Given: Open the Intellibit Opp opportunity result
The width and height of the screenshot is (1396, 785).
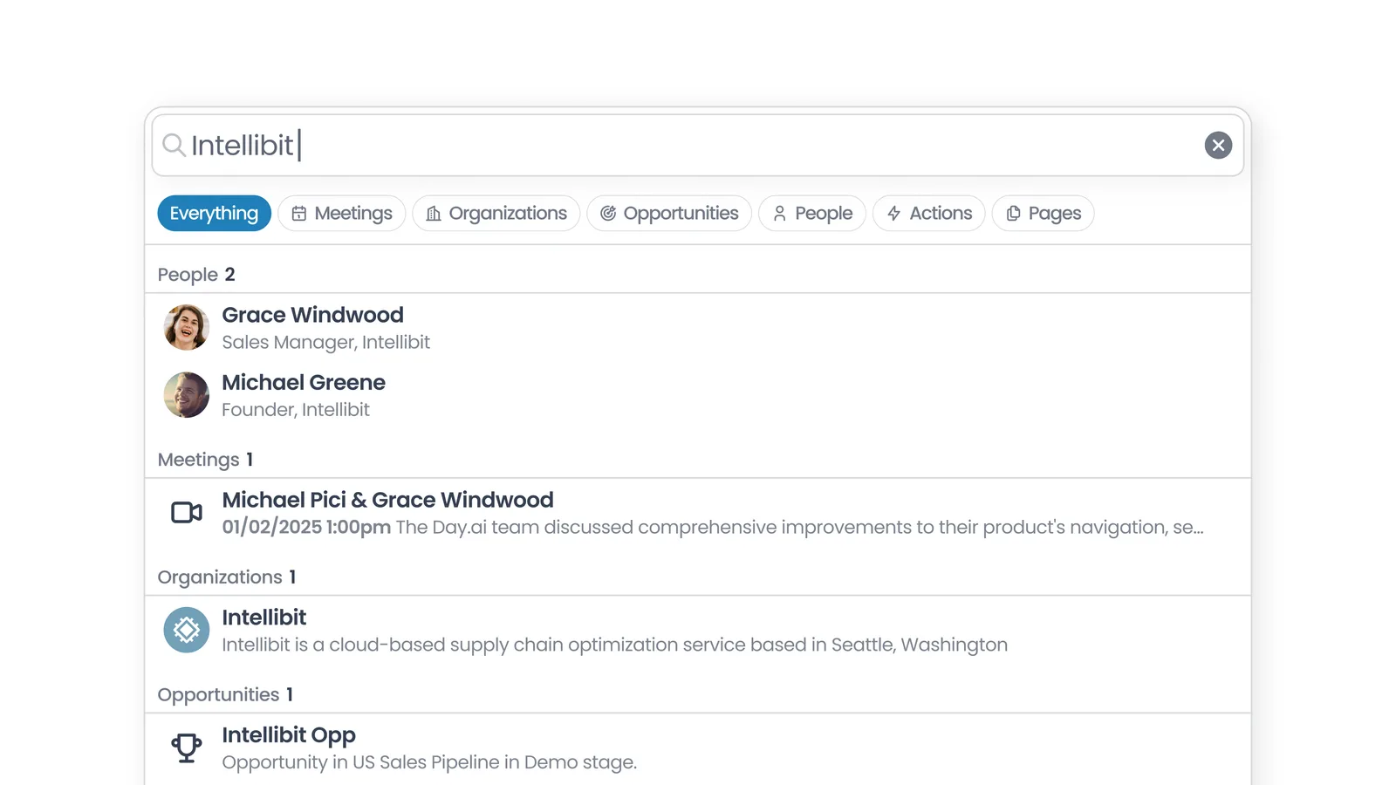Looking at the screenshot, I should coord(698,747).
